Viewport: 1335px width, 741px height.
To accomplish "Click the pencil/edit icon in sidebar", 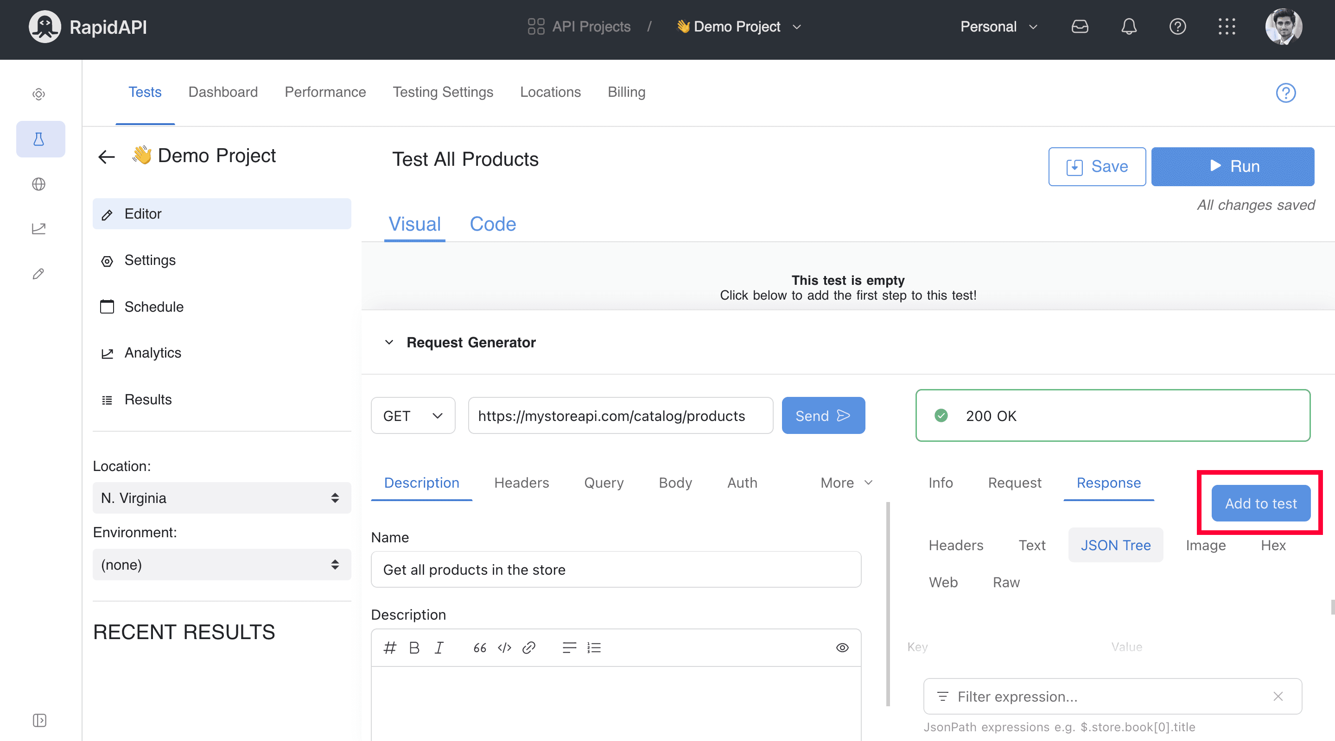I will [x=40, y=274].
